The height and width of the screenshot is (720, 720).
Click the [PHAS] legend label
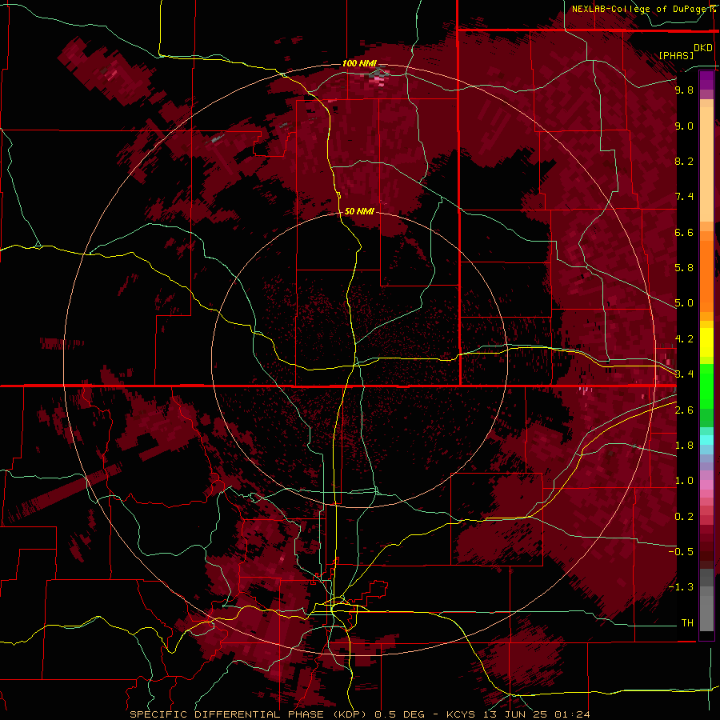(x=676, y=55)
